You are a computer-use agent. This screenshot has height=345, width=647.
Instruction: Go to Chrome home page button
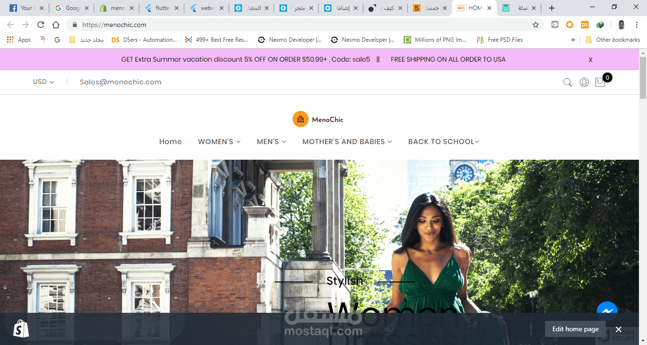[56, 25]
